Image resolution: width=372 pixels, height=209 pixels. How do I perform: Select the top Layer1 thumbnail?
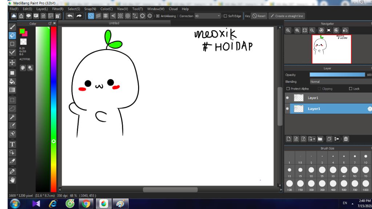(299, 98)
